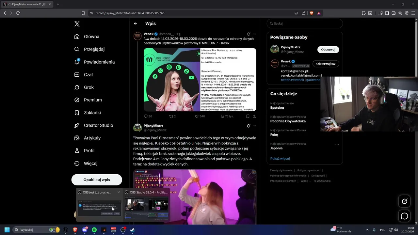Expand the Więcej sidebar menu
Viewport: 418px width, 235px height.
point(86,163)
